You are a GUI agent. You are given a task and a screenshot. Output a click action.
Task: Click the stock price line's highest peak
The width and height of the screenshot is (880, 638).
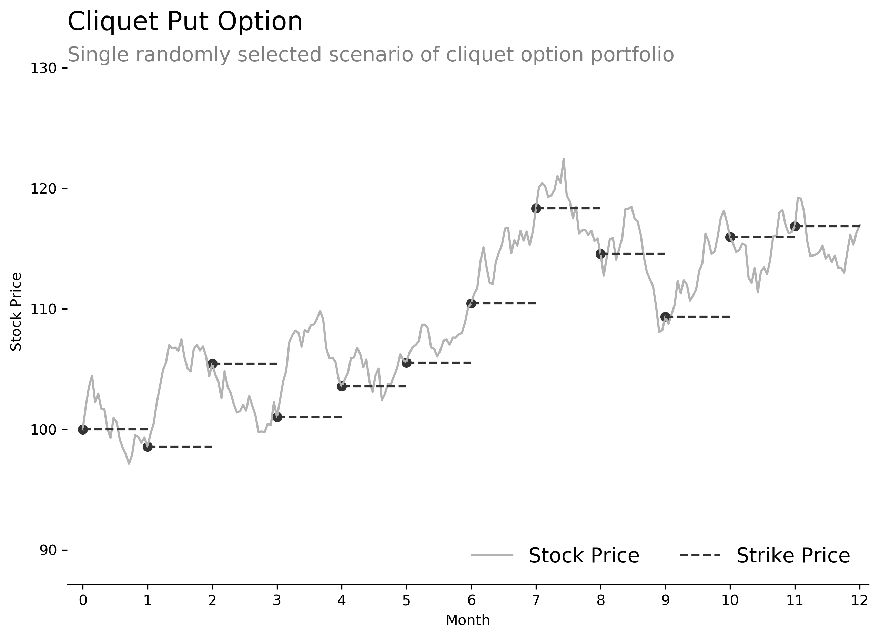tap(563, 159)
